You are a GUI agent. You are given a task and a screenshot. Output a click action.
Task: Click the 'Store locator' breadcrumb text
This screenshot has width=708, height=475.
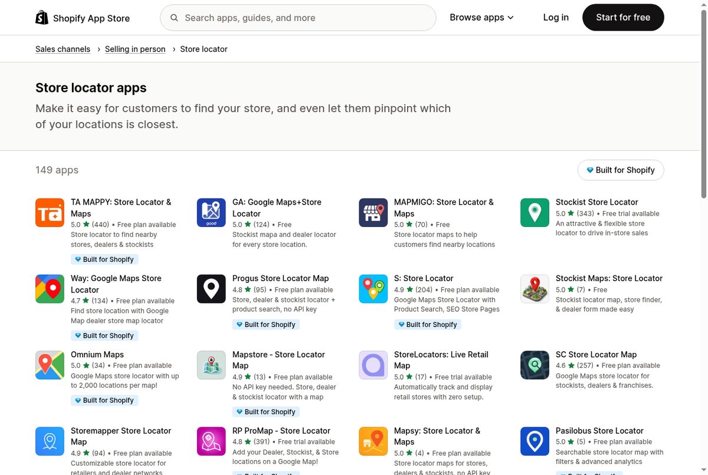(204, 49)
